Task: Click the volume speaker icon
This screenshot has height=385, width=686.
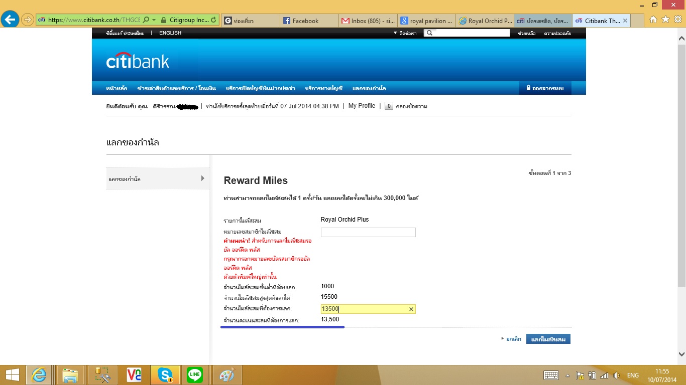Action: [x=616, y=375]
